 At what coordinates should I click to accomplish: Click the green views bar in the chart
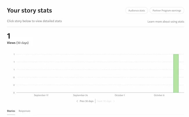(x=176, y=73)
